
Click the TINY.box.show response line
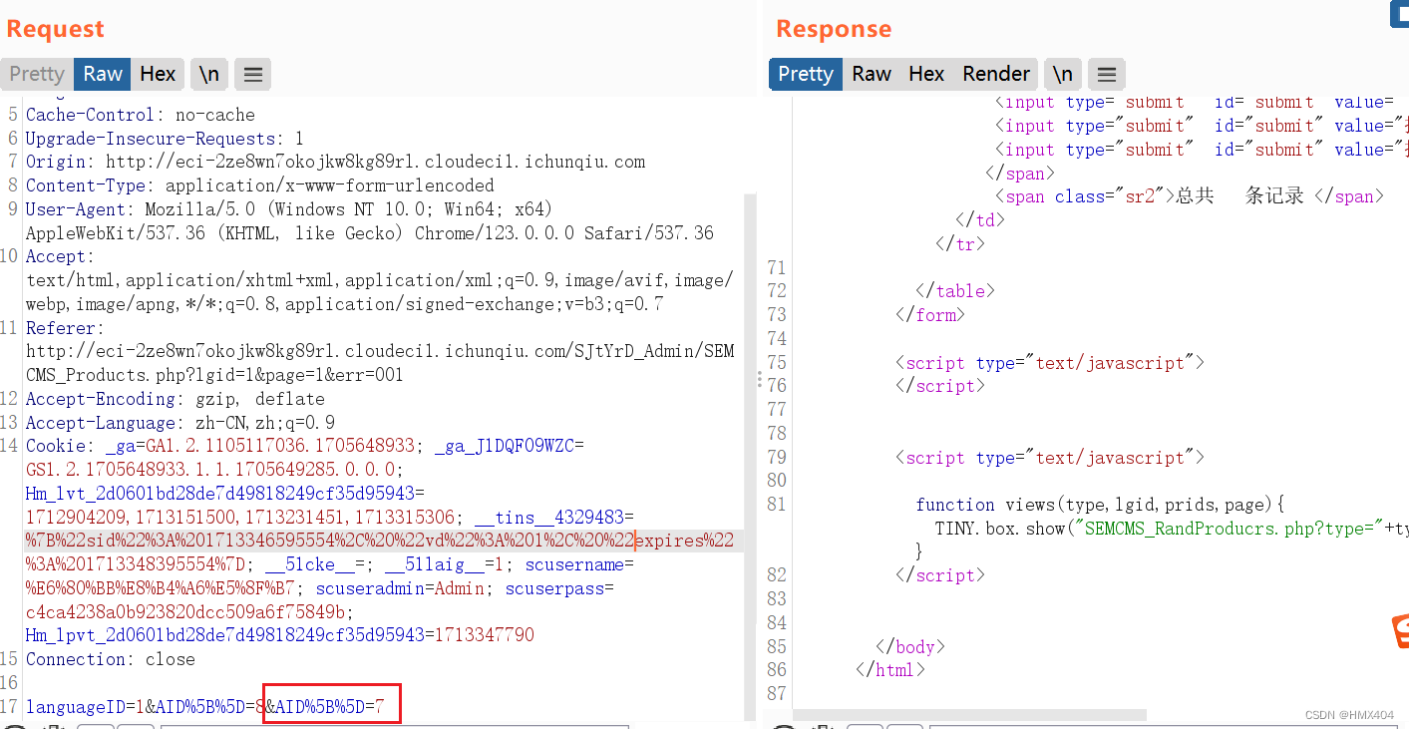[x=1172, y=529]
